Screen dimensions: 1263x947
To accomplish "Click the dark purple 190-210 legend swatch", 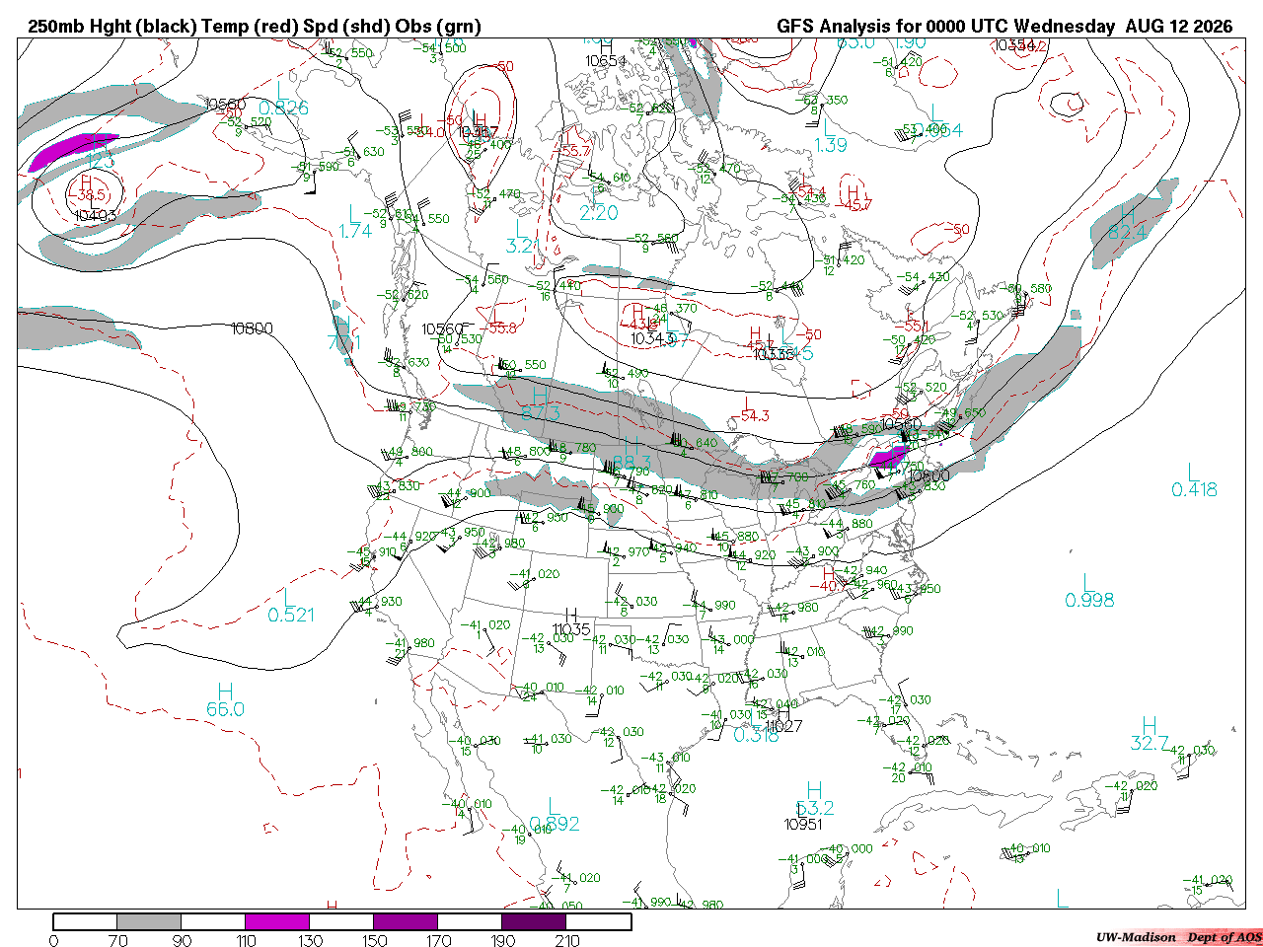I will click(534, 921).
